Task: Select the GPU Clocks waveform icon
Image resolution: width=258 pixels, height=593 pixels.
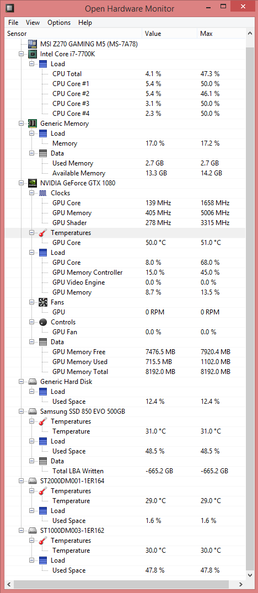Action: 43,193
